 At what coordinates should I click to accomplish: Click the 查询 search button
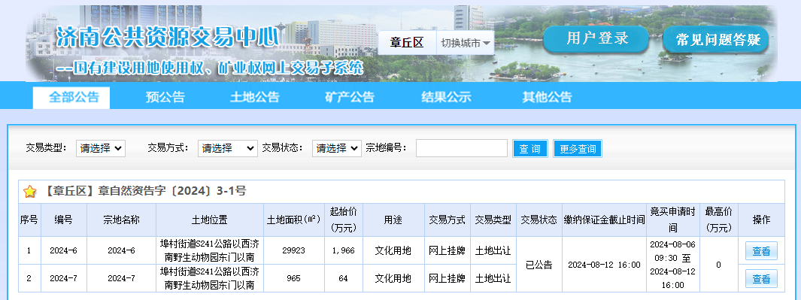529,149
